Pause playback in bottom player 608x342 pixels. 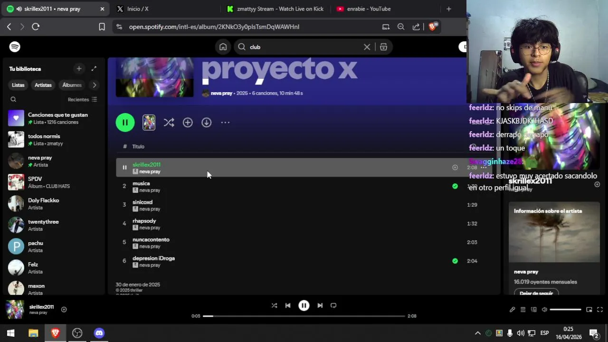[x=304, y=305]
